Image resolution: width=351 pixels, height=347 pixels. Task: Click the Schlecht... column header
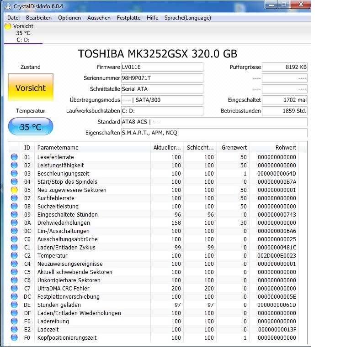[x=200, y=147]
